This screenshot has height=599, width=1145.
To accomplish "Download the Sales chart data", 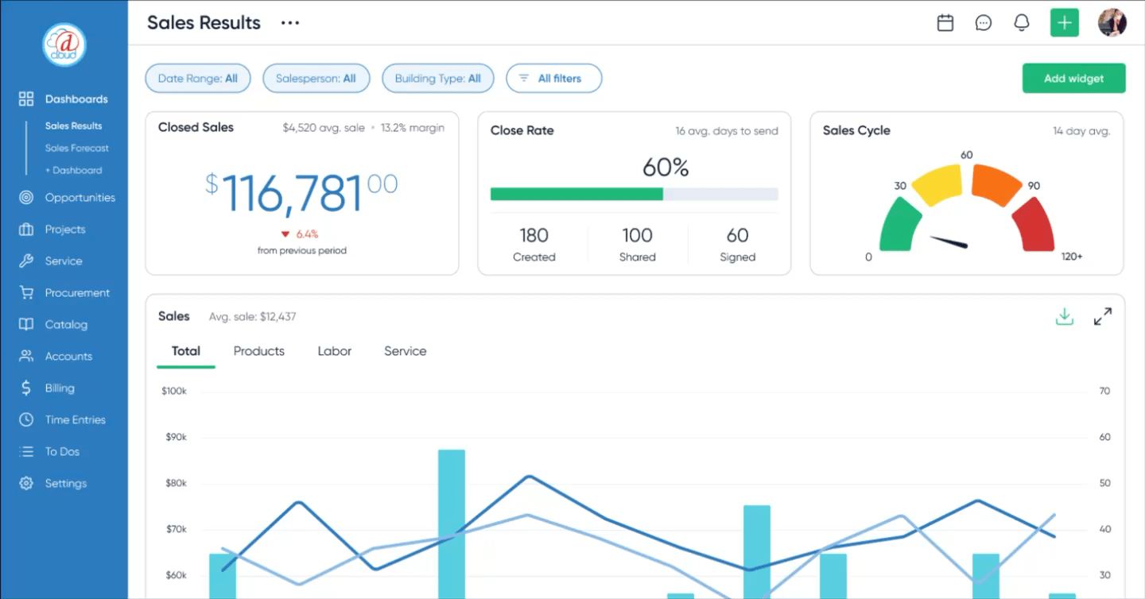I will coord(1065,315).
